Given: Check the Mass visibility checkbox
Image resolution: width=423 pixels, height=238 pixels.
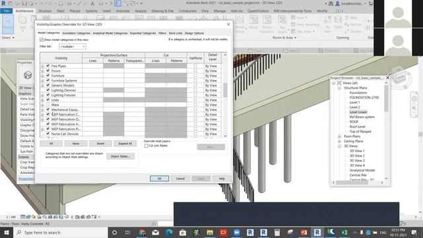Looking at the screenshot, I should 48,104.
